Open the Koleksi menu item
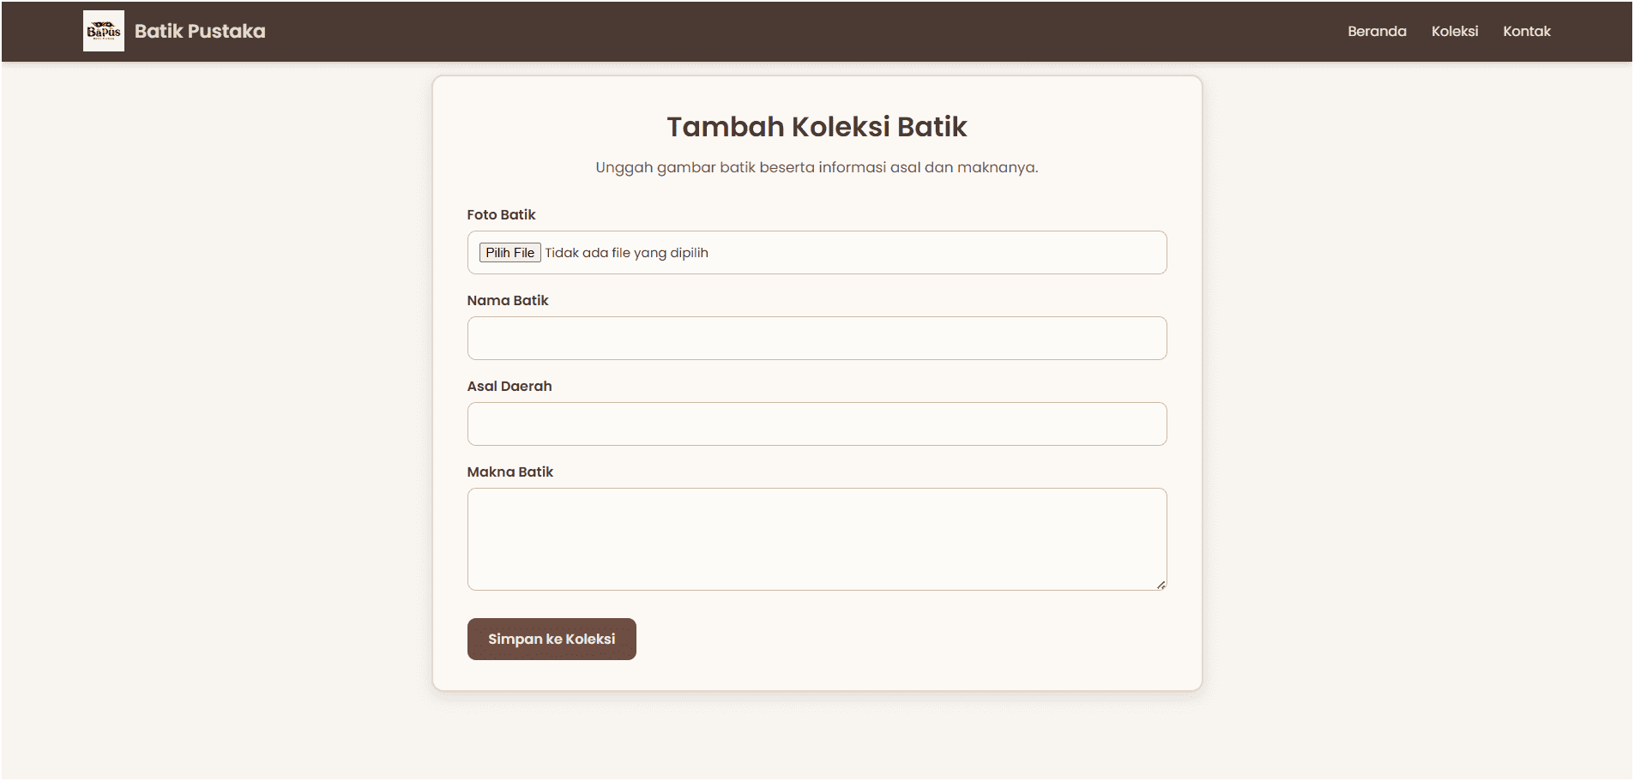Image resolution: width=1634 pixels, height=781 pixels. [x=1455, y=31]
